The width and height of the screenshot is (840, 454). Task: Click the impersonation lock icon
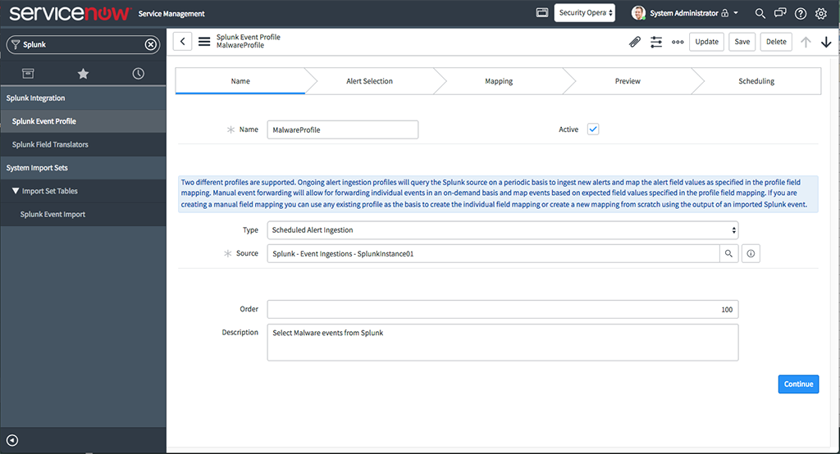click(x=725, y=13)
